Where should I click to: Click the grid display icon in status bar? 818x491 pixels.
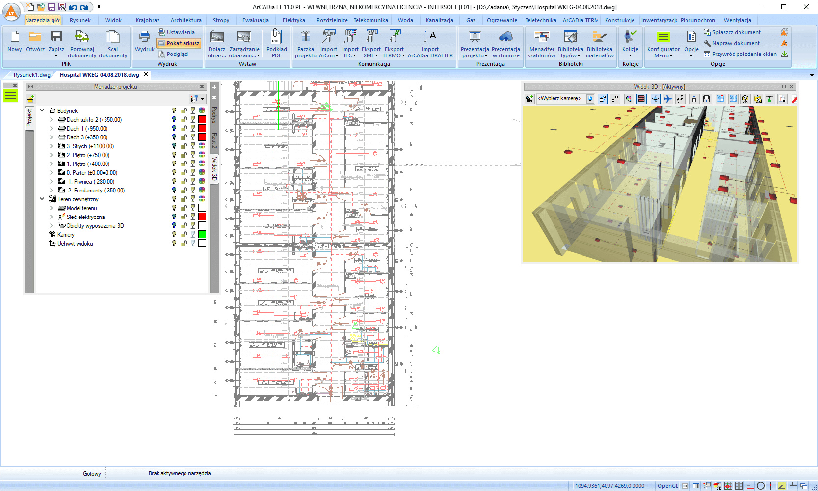pyautogui.click(x=739, y=486)
